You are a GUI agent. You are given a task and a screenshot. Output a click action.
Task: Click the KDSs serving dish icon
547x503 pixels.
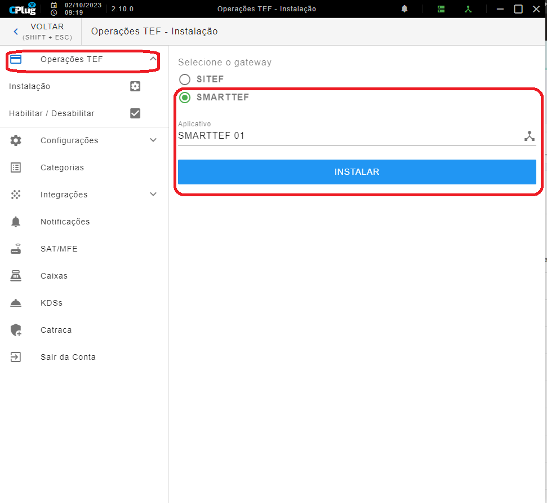point(16,303)
